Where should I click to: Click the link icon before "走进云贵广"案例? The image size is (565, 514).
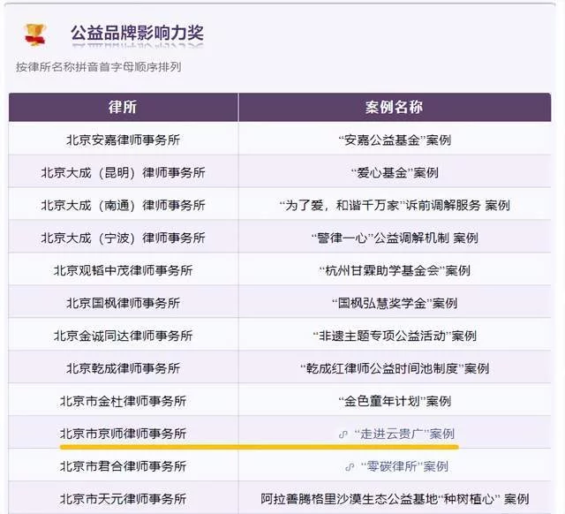click(343, 435)
